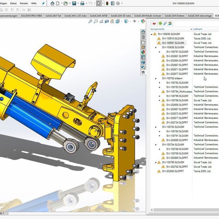219x219 pixels.
Task: Open the dropdown arrow next to Print
Action: 86,3
